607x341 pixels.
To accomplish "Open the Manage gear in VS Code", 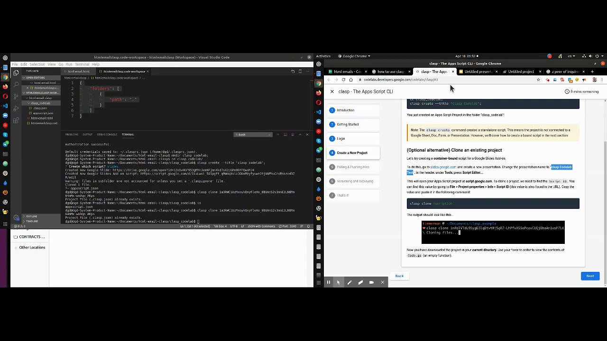I will [16, 217].
